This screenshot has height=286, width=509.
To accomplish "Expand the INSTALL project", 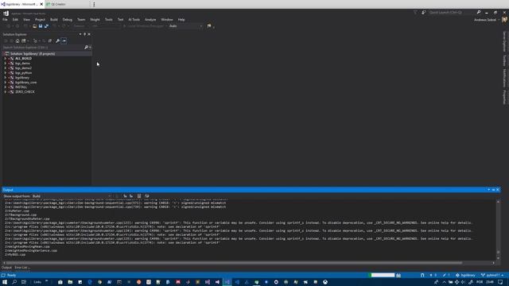I will [6, 87].
